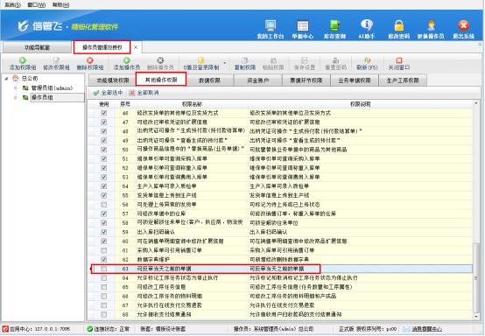Click 复制权限 toolbar icon
The image size is (485, 336).
tap(245, 60)
